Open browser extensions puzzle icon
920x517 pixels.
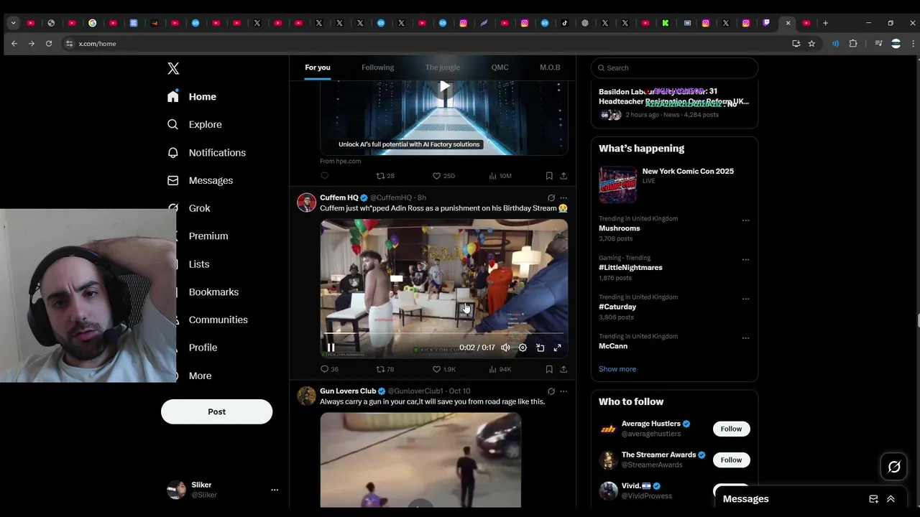(x=853, y=44)
